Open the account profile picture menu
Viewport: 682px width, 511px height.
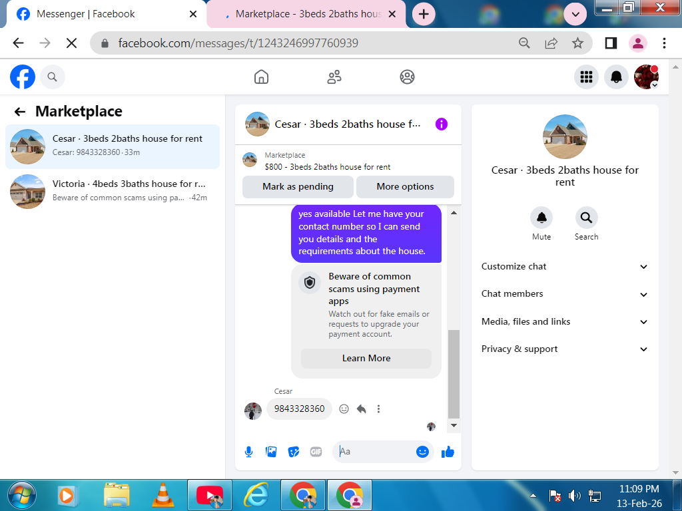click(x=646, y=77)
